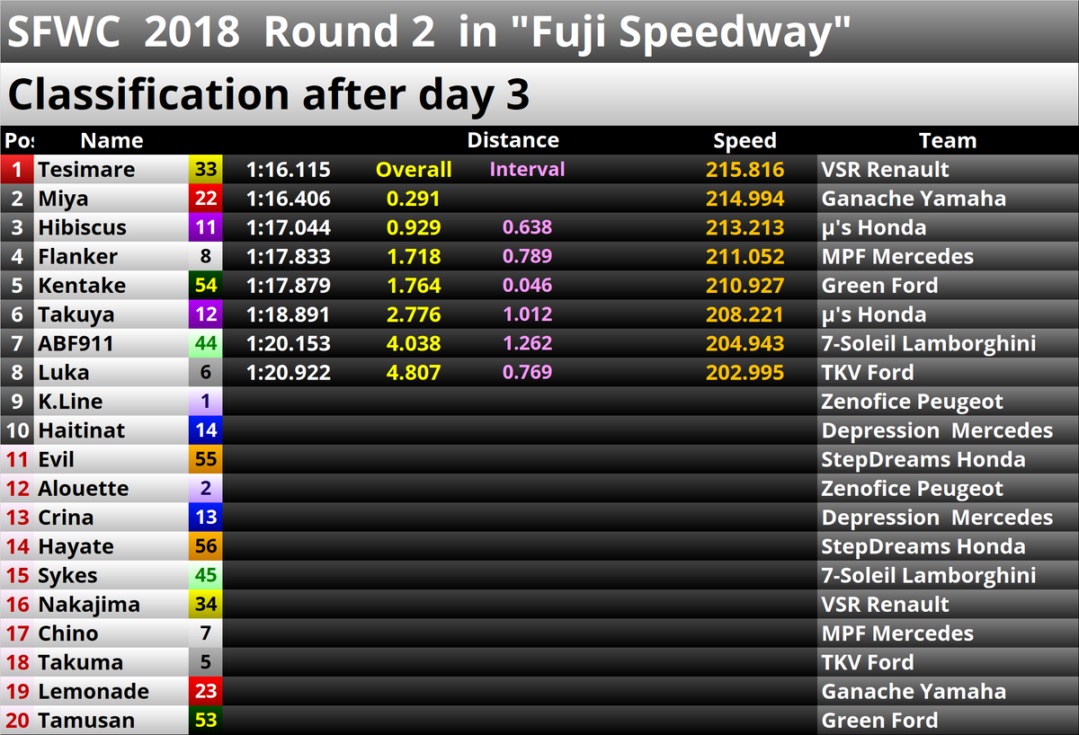1079x735 pixels.
Task: Click interval value 0.638
Action: [527, 227]
